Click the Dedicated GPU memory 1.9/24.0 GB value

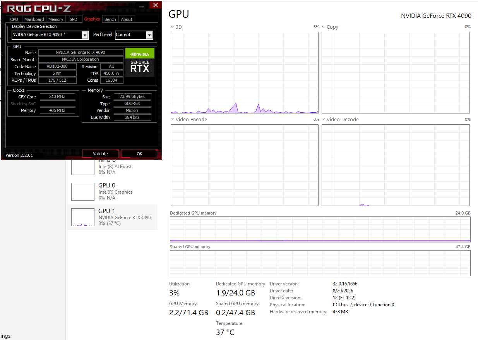point(235,293)
